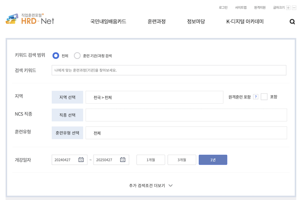
Task: Open the 국민내일배움카드 menu
Action: 108,22
